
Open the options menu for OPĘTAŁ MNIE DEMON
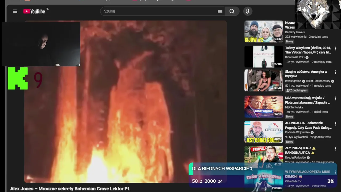pos(335,173)
